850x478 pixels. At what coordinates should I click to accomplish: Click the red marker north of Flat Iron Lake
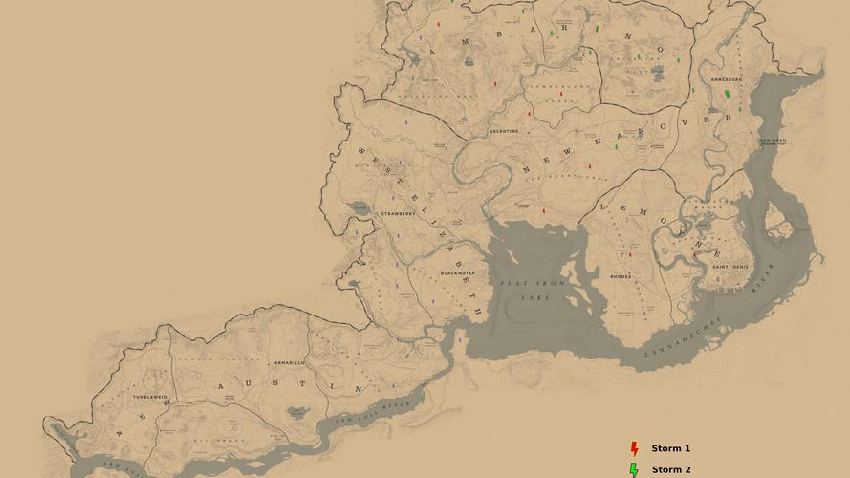[x=543, y=210]
